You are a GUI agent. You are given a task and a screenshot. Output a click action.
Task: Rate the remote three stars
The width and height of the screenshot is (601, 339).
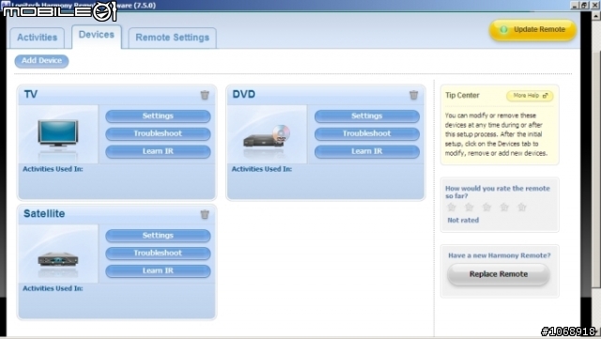486,208
